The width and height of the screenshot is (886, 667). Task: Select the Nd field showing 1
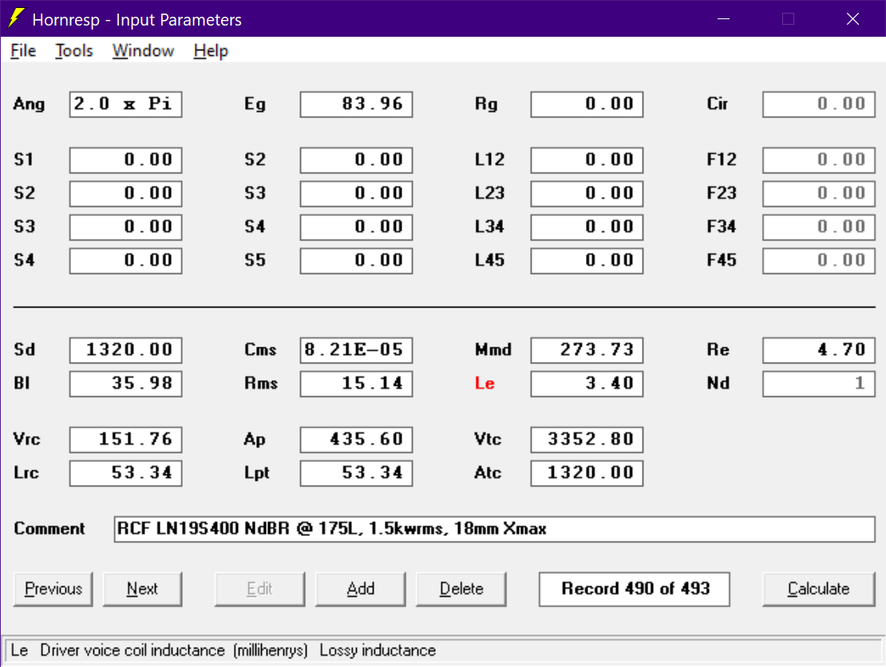pyautogui.click(x=819, y=383)
